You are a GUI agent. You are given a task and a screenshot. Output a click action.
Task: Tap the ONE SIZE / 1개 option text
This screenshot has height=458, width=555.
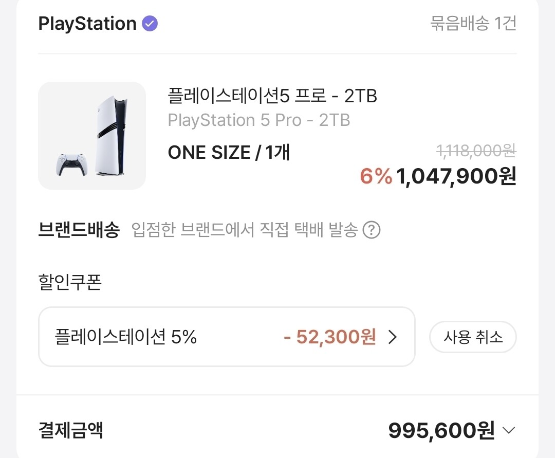(x=229, y=152)
